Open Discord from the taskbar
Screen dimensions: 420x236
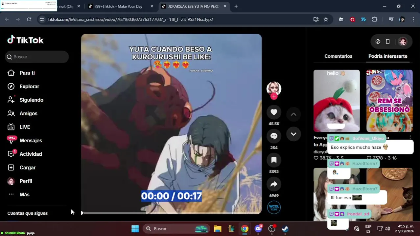tap(258, 229)
